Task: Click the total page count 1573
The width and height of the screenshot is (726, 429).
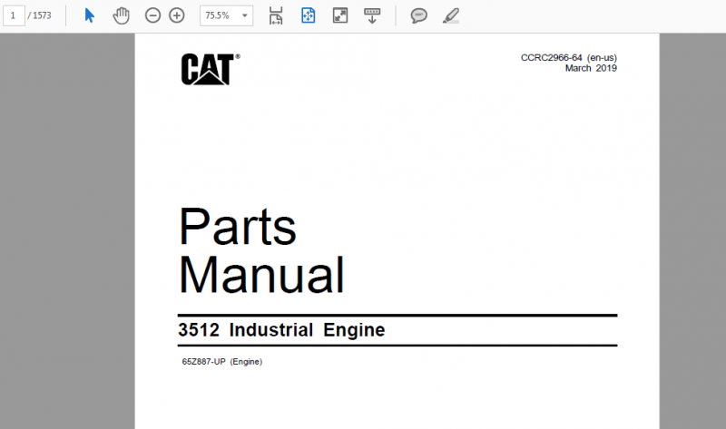Action: [x=42, y=15]
